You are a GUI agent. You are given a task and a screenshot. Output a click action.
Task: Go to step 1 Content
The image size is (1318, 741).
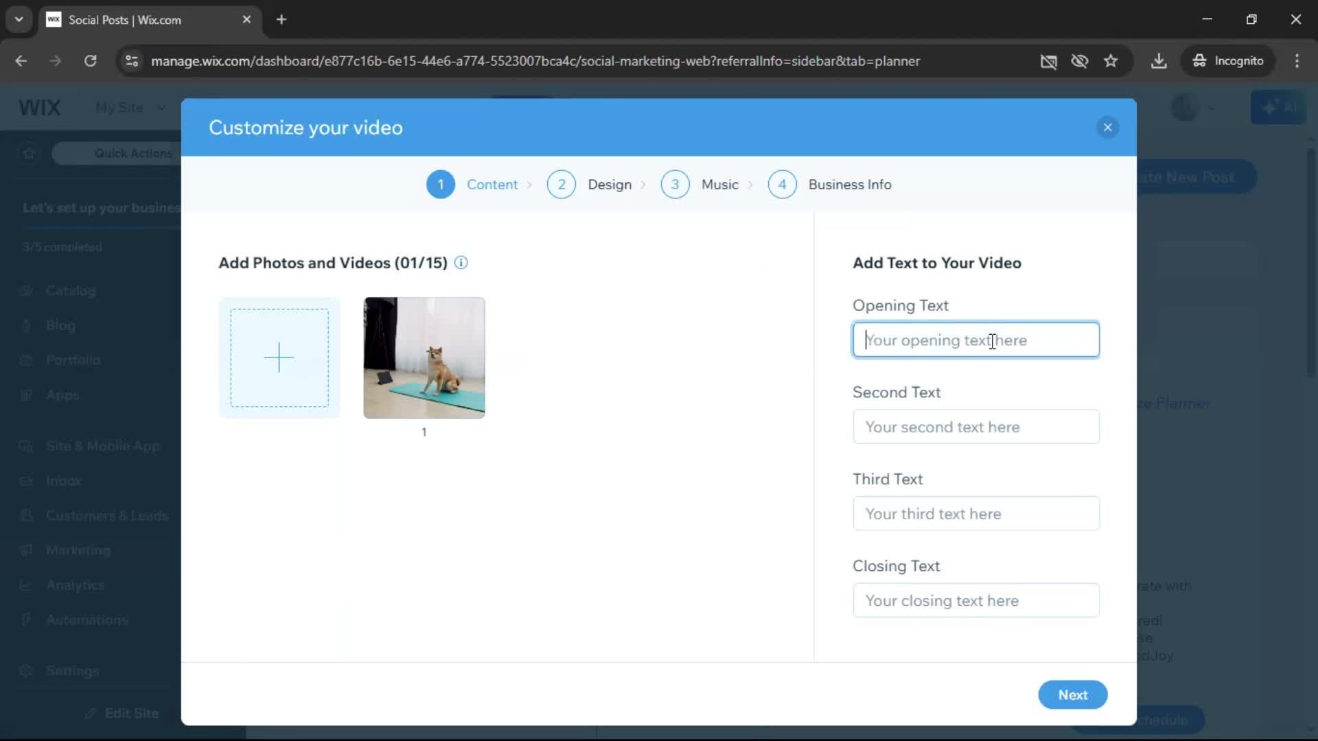[x=472, y=185]
